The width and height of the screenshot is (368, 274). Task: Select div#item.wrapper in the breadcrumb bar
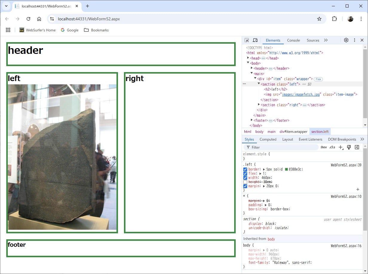(x=293, y=132)
